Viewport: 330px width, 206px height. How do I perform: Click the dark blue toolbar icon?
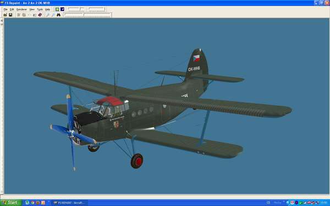(x=62, y=9)
